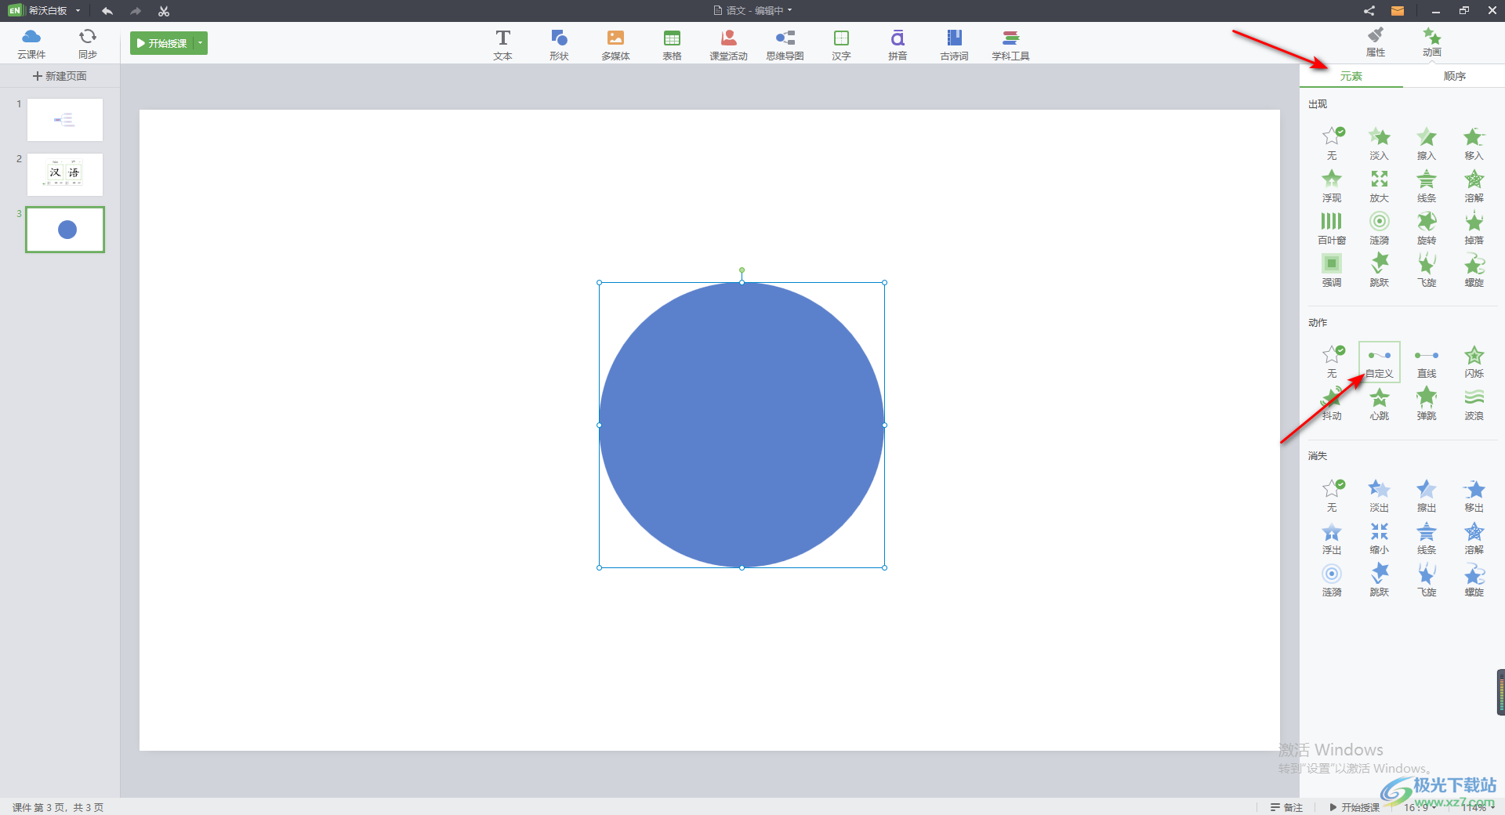Open the 拼音 pinyin tool
The image size is (1505, 815).
coord(898,45)
